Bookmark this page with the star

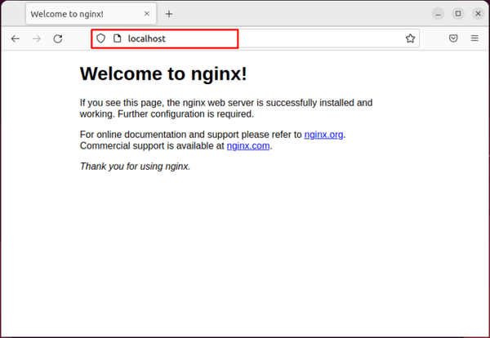tap(410, 38)
